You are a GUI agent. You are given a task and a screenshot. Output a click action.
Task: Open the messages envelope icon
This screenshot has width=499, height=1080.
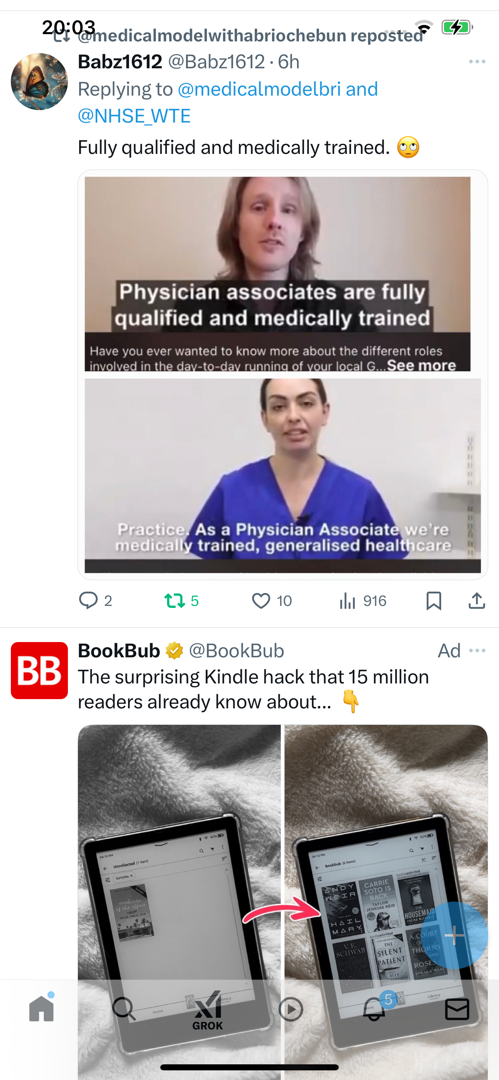[x=457, y=1009]
